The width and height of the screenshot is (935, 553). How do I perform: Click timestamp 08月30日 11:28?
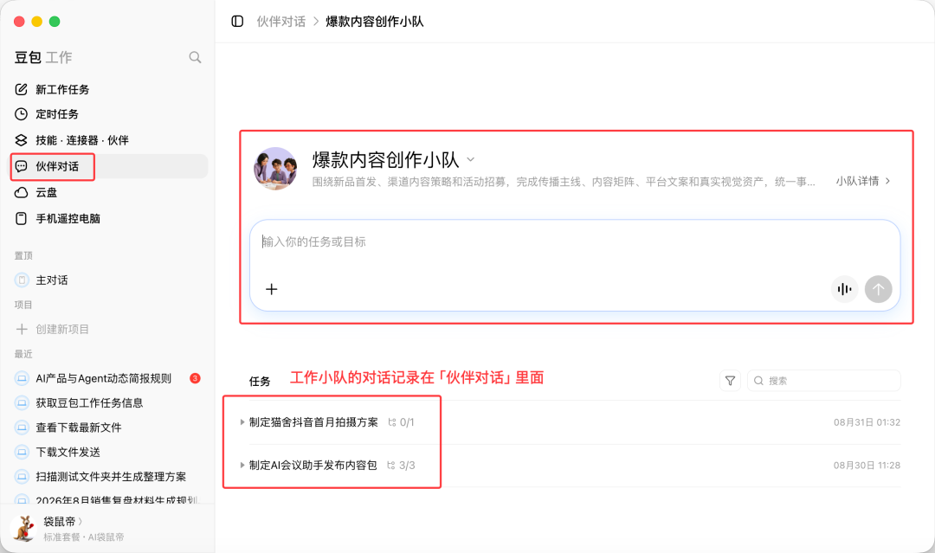867,465
